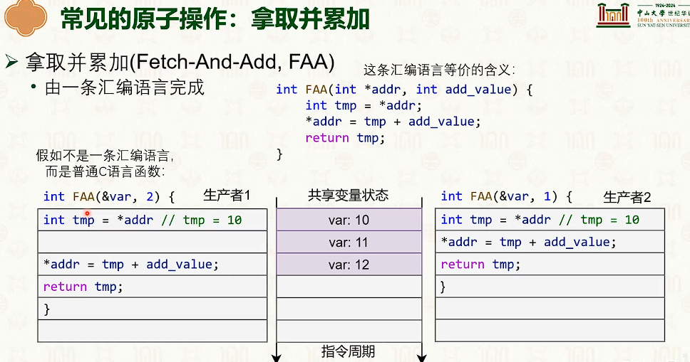This screenshot has height=362, width=690.
Task: Click the Sun Yat-sen University building logo
Action: pos(614,14)
